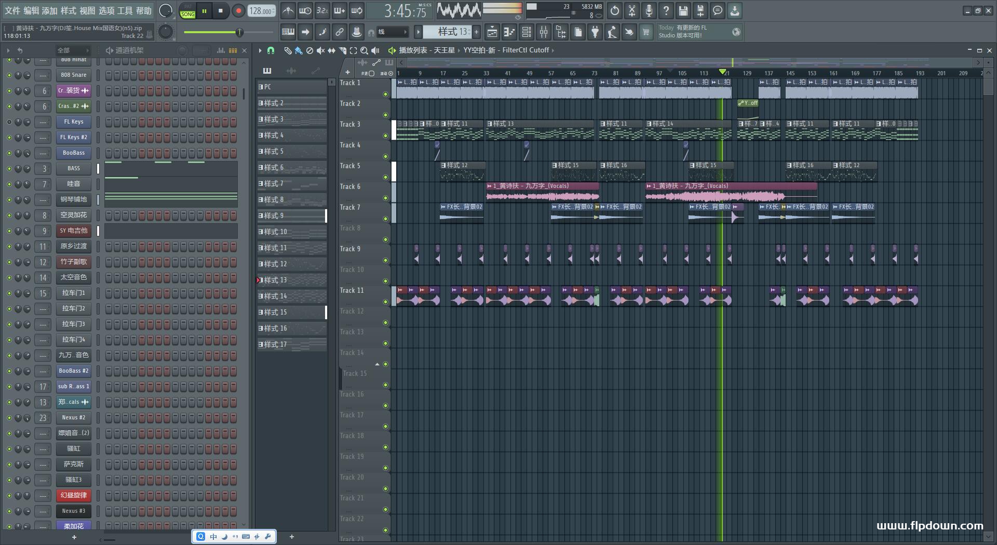Click the link/multilink controllers icon
Viewport: 997px width, 545px height.
[x=339, y=32]
